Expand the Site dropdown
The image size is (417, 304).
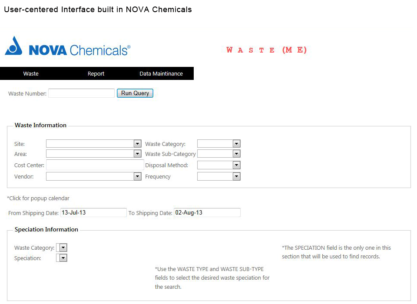[94, 144]
